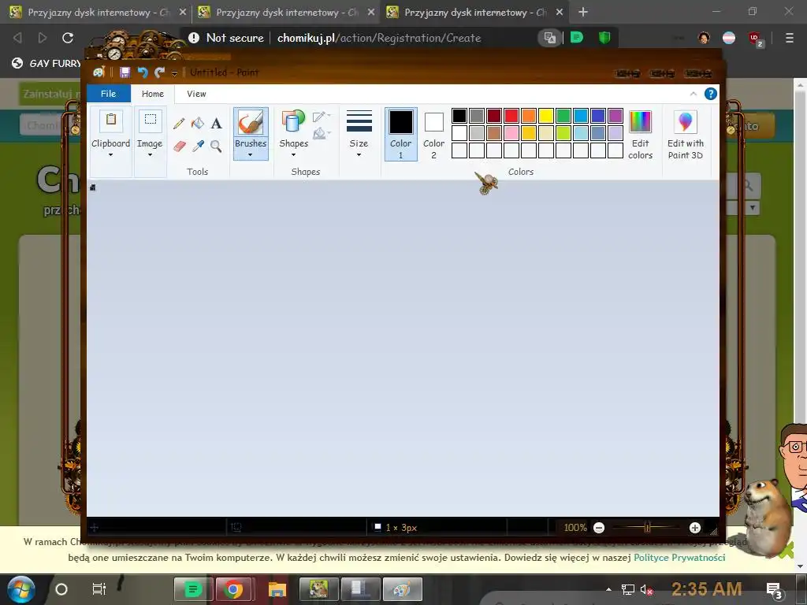
Task: Open File Explorer from the taskbar
Action: [x=277, y=589]
